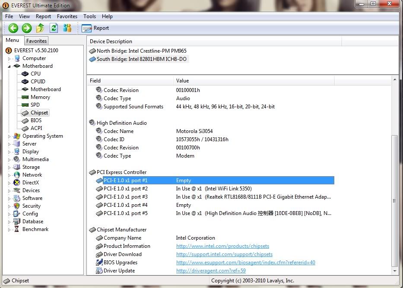
Task: Select the CPU icon in tree
Action: coord(25,74)
